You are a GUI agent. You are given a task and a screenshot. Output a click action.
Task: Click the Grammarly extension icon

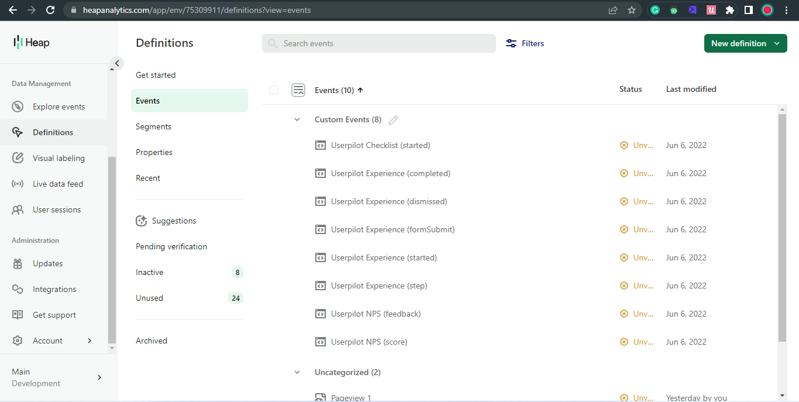(655, 10)
